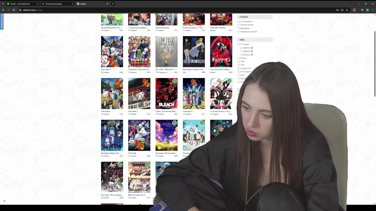Click the Chainsaw Man movie poster
Viewport: 376px width, 211px height.
point(221,52)
